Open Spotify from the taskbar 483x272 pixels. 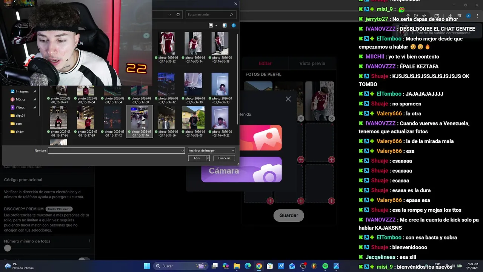pos(325,266)
